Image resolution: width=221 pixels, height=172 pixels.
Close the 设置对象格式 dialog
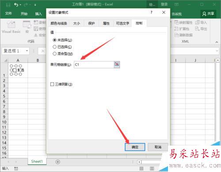164,12
